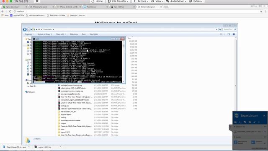Open Explorer help icon

point(234,34)
